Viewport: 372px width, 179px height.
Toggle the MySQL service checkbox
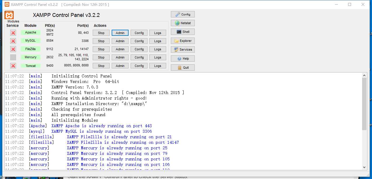pos(13,41)
